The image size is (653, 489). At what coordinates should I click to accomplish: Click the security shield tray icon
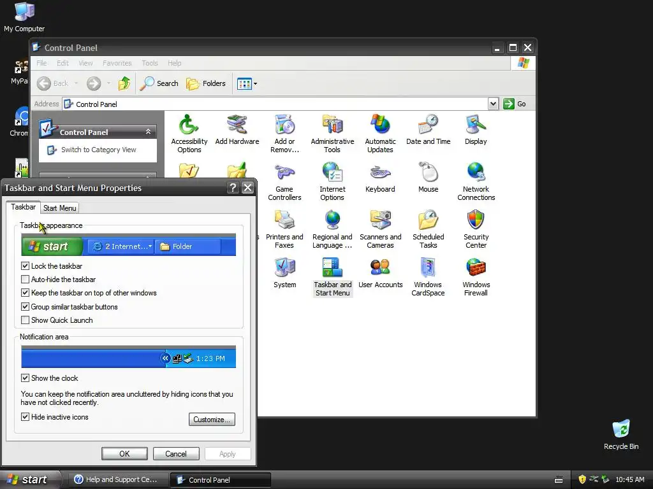582,480
